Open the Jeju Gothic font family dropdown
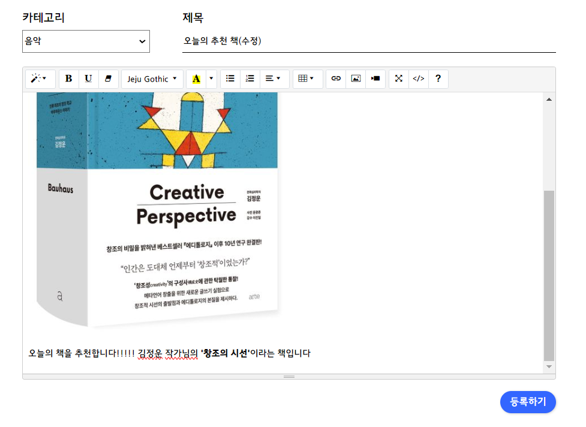The image size is (586, 427). (152, 79)
